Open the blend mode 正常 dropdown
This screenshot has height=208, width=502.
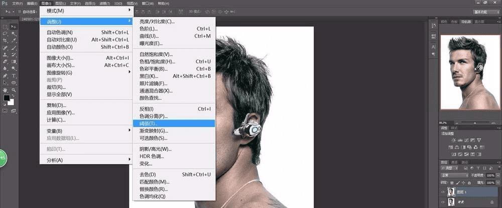(x=455, y=175)
